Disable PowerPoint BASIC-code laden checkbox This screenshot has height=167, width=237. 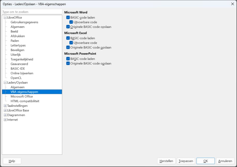(x=68, y=59)
